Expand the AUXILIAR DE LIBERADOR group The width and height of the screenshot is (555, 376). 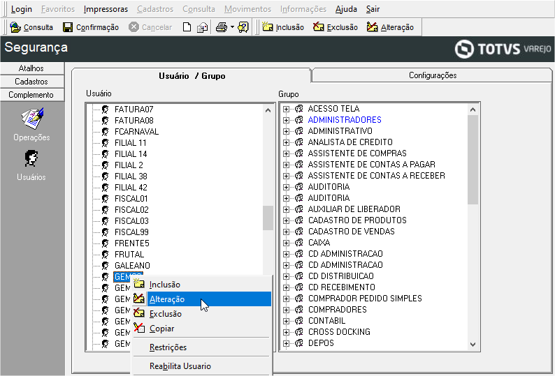286,209
